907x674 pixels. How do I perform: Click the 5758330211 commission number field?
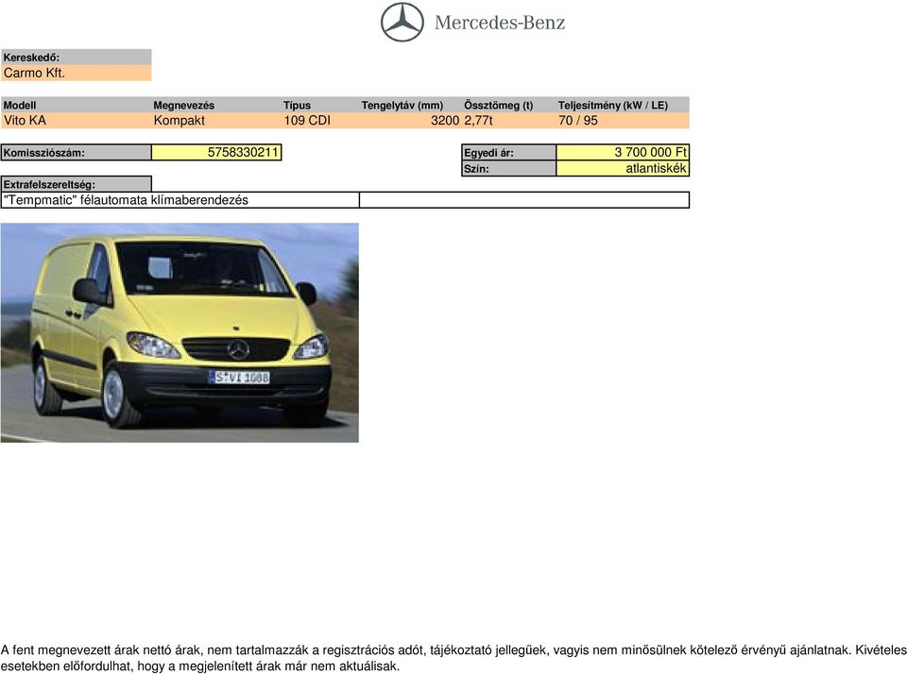[x=216, y=153]
